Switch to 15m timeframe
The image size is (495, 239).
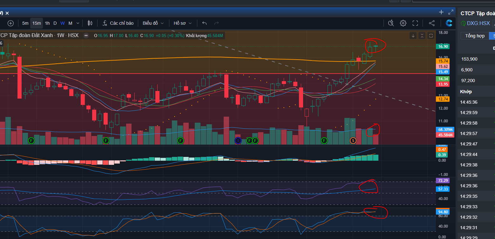pyautogui.click(x=37, y=23)
